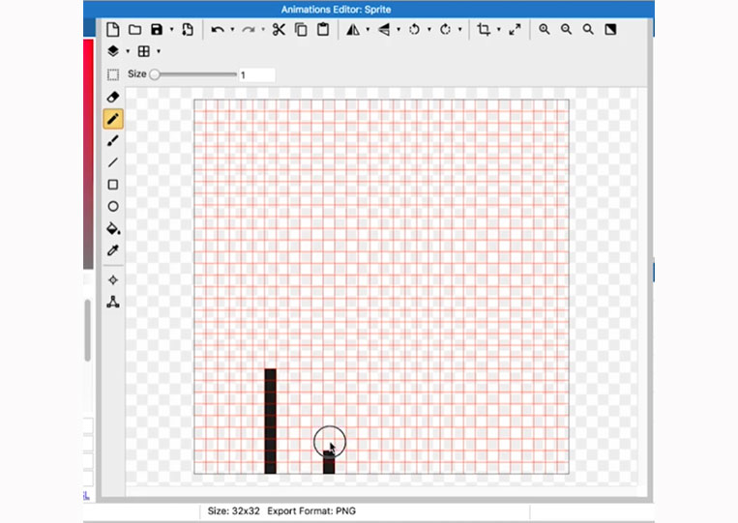
Task: Save the sprite with floppy disk icon
Action: pyautogui.click(x=157, y=30)
